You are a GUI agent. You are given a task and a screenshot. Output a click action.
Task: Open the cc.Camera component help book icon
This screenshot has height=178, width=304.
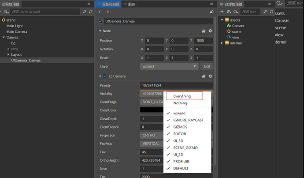click(204, 76)
